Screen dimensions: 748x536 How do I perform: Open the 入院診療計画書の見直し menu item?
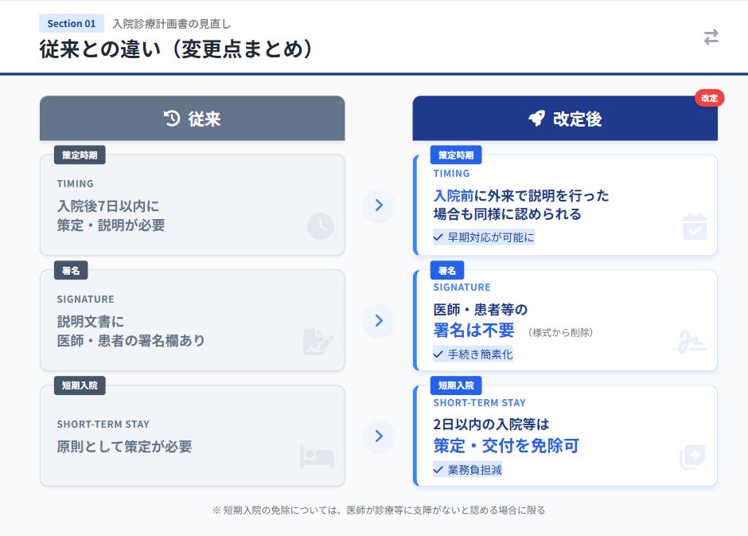click(169, 23)
